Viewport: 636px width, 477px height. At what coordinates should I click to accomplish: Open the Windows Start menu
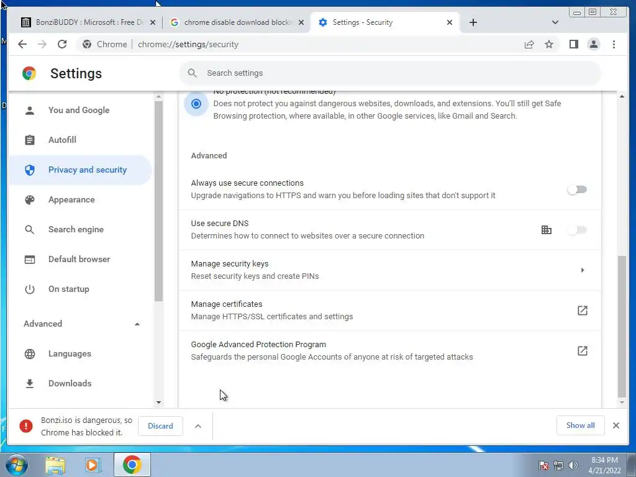coord(16,465)
